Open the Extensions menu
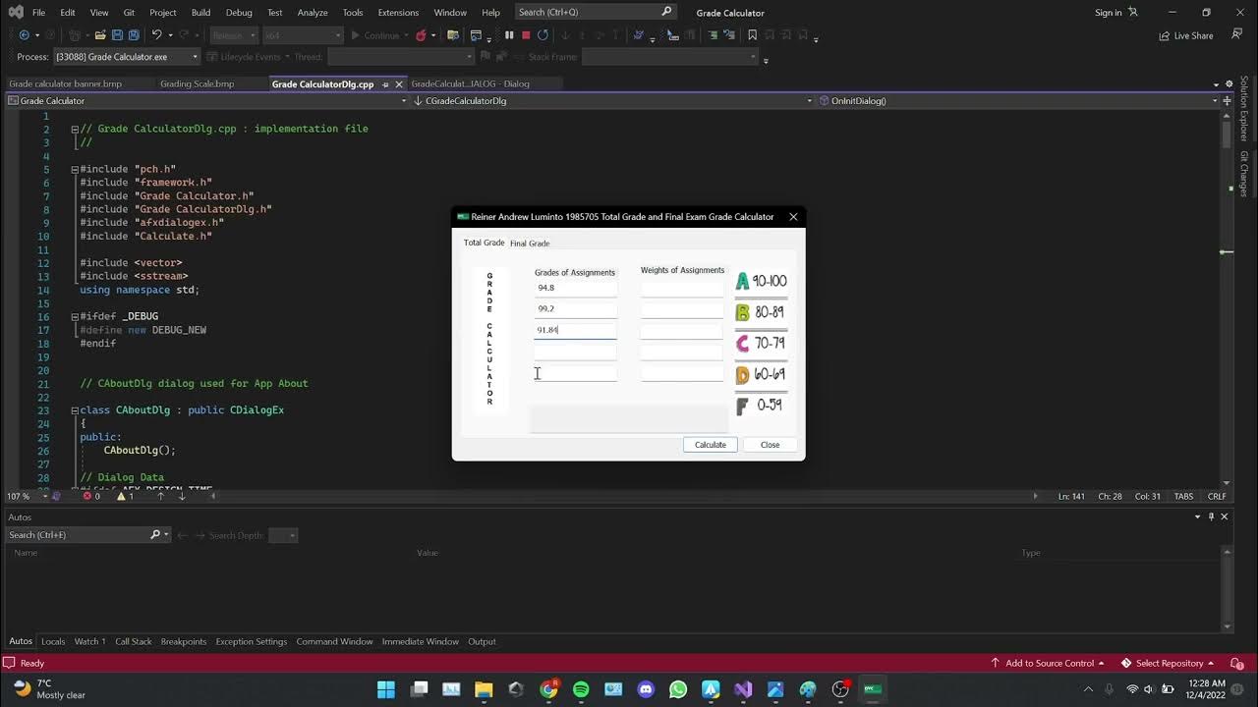Image resolution: width=1258 pixels, height=707 pixels. [x=398, y=13]
